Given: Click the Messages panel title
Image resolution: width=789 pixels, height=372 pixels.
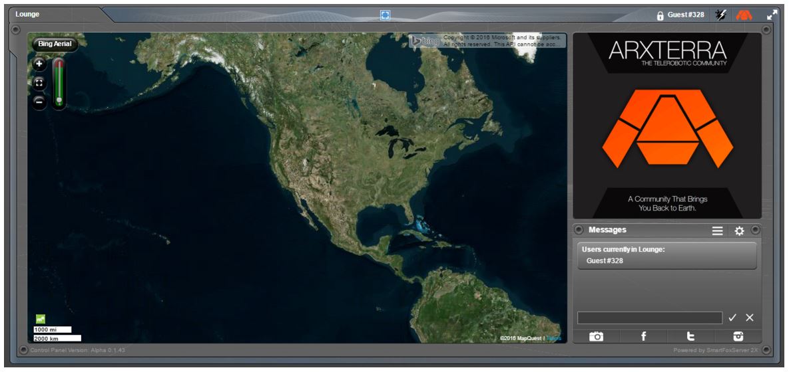Looking at the screenshot, I should point(607,230).
